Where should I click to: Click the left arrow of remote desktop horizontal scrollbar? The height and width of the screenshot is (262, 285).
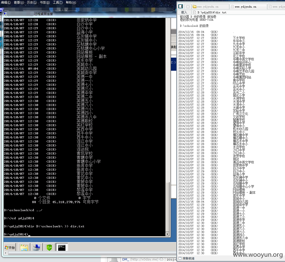point(6,253)
